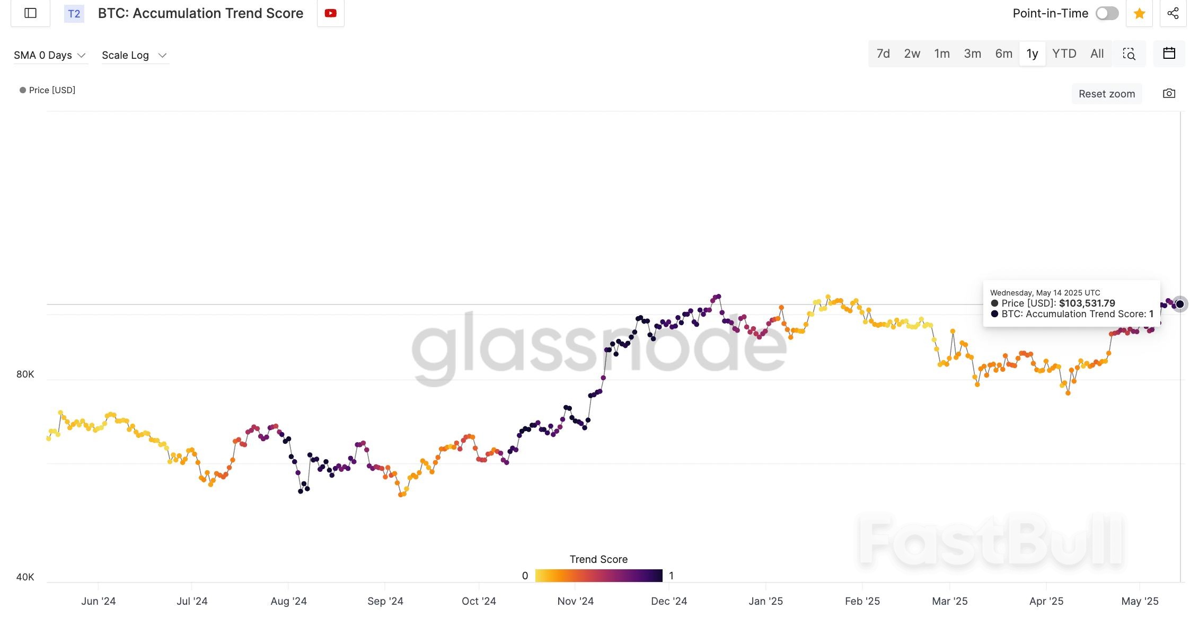Switch to the YTD time range
The height and width of the screenshot is (618, 1190).
1064,53
